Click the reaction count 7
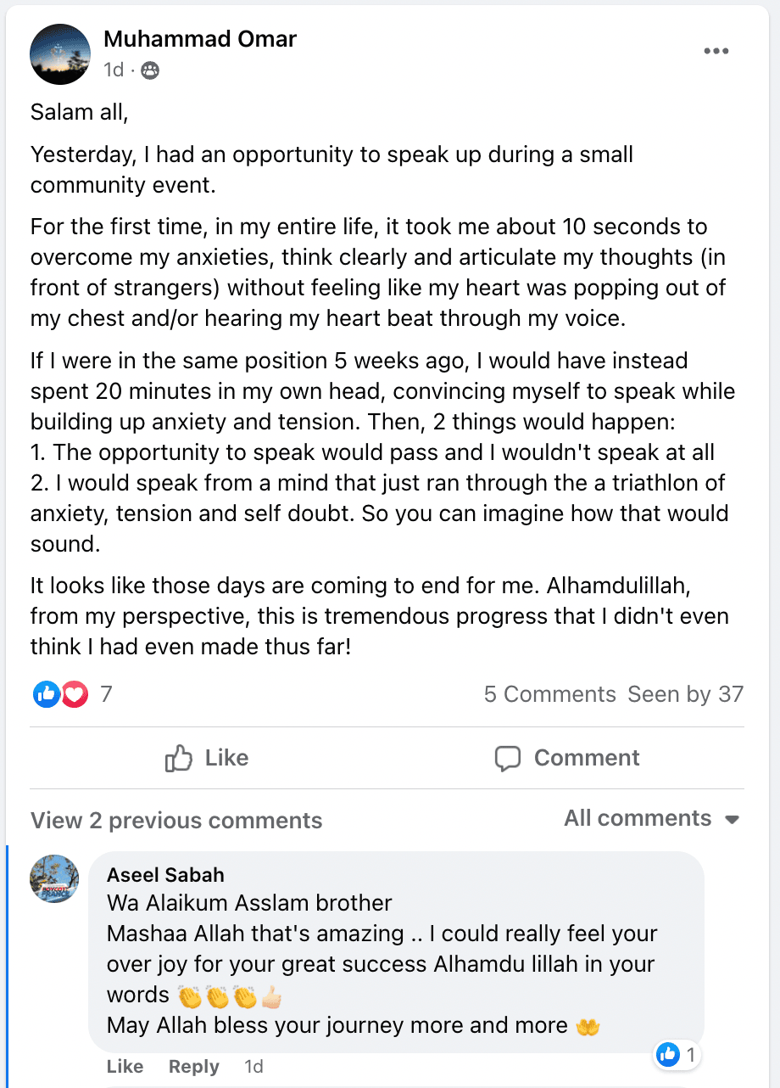The image size is (780, 1088). (106, 694)
